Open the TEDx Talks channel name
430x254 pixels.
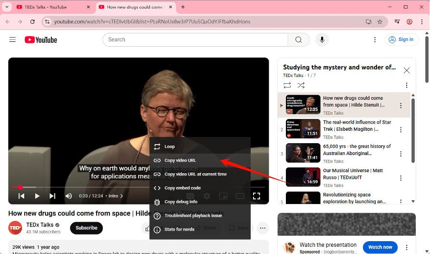pyautogui.click(x=40, y=225)
